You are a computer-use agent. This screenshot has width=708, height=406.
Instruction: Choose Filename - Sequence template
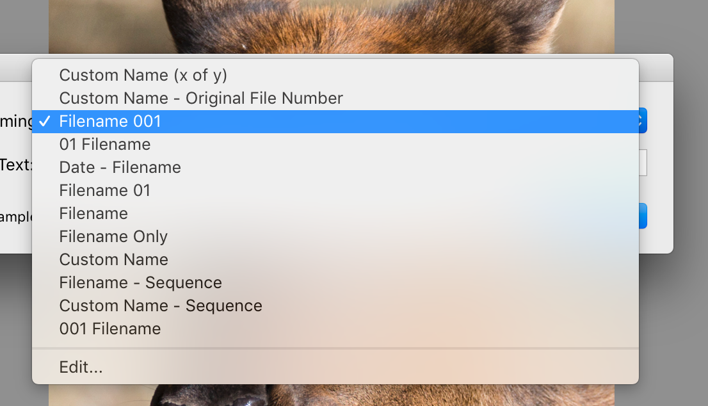pos(141,282)
